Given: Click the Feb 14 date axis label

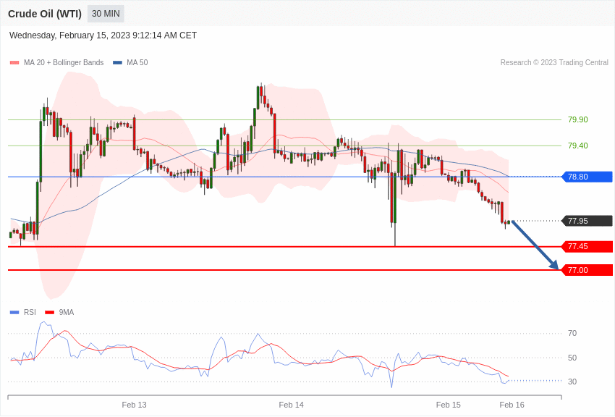Looking at the screenshot, I should point(291,405).
